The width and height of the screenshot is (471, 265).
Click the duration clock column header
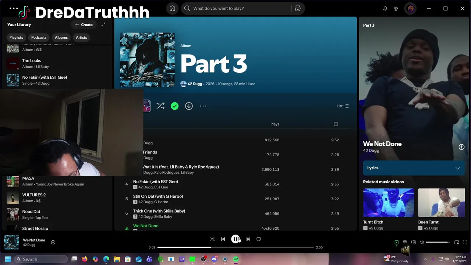[336, 124]
